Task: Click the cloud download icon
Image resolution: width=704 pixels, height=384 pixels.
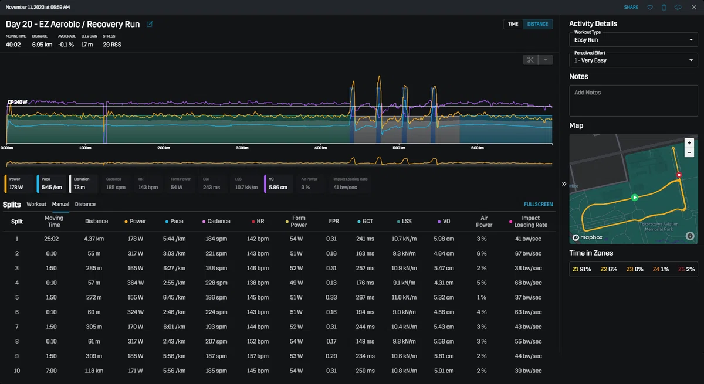Action: coord(678,7)
